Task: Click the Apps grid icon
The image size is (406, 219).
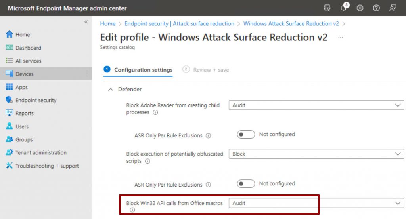Action: [x=10, y=87]
